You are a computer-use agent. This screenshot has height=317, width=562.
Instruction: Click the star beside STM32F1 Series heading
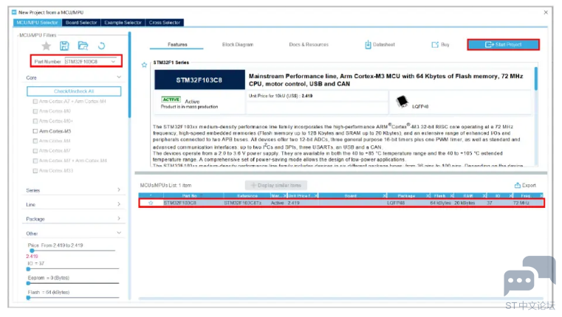tap(144, 65)
